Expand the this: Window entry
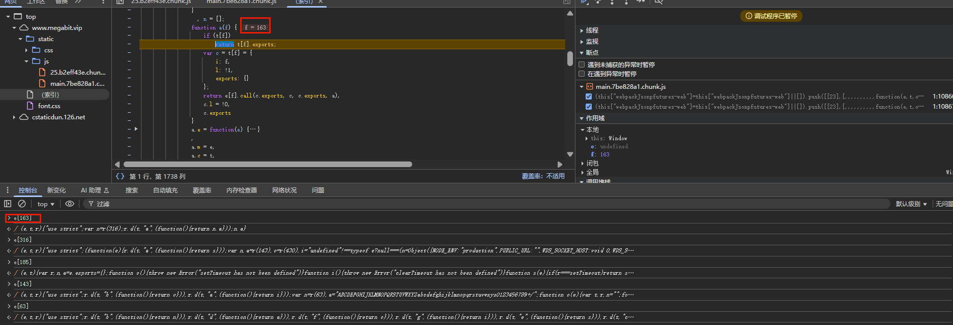This screenshot has width=953, height=325. click(587, 138)
